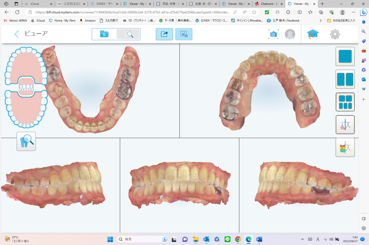This screenshot has height=245, width=369.
Task: Open the graduation cap education center
Action: pyautogui.click(x=313, y=34)
